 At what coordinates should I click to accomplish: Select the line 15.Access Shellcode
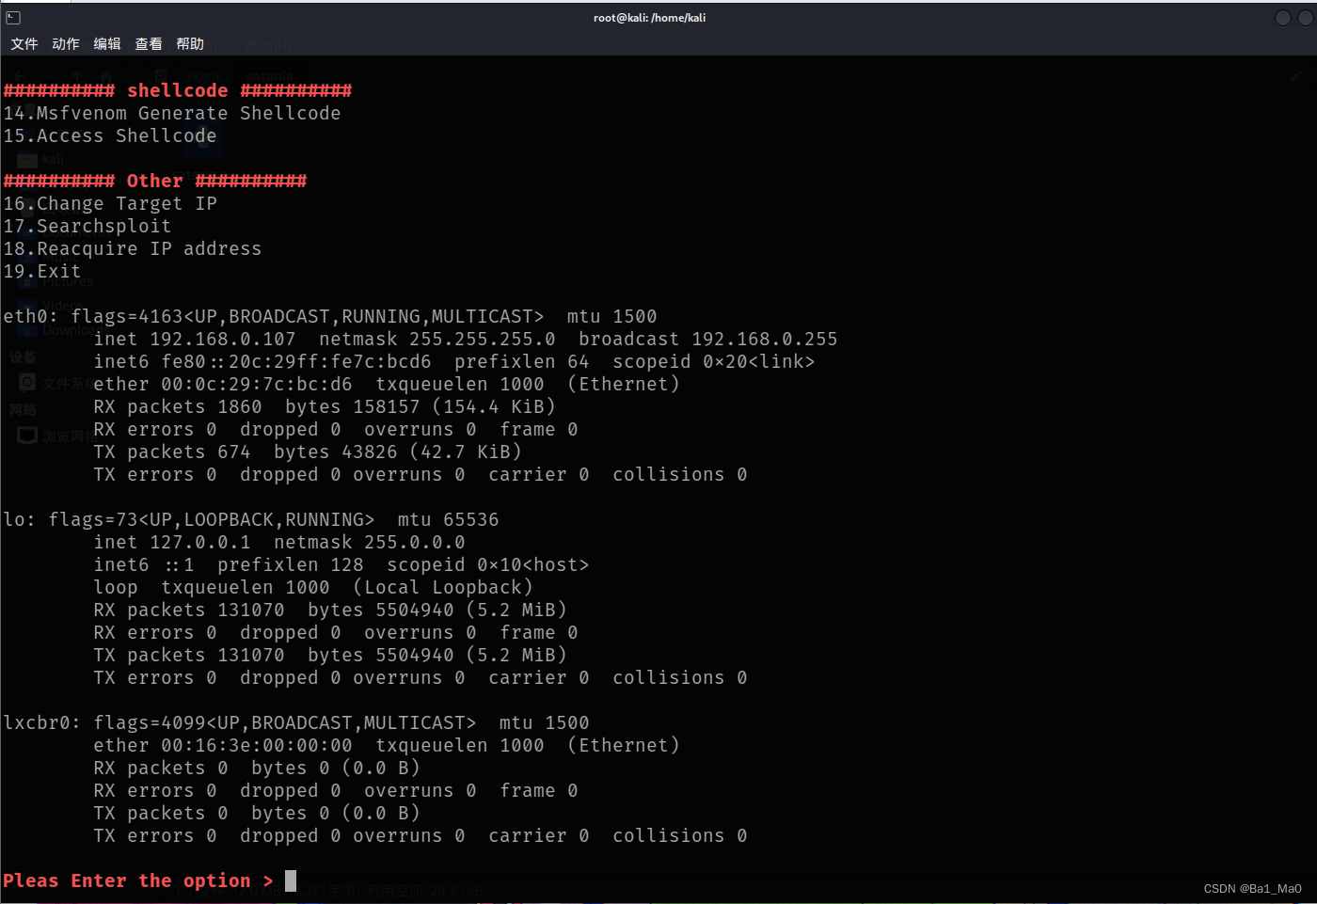pyautogui.click(x=110, y=135)
